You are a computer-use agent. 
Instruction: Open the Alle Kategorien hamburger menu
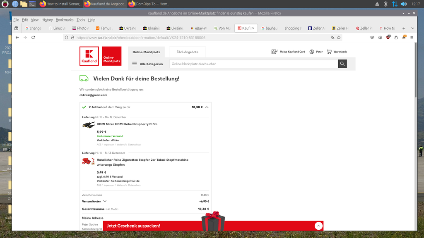tap(147, 64)
